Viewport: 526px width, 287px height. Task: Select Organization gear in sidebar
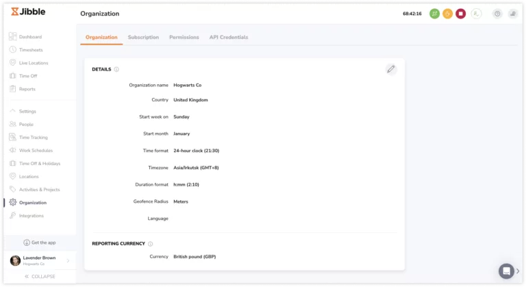[x=13, y=203]
